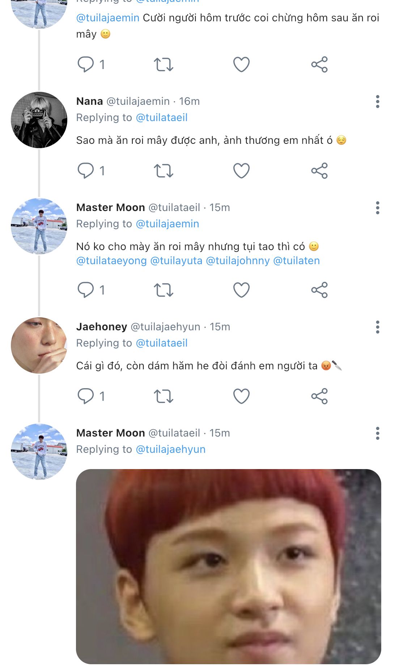The image size is (407, 670).
Task: Reply to Jaehoney's tweet
Action: pos(86,396)
